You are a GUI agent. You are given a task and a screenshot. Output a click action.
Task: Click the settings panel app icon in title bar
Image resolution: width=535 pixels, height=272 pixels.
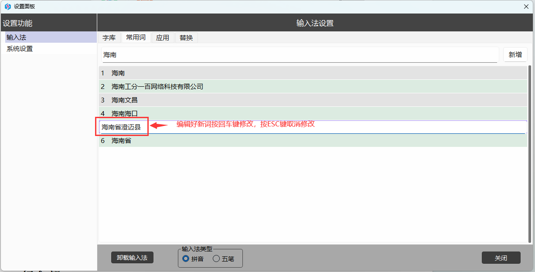click(7, 7)
